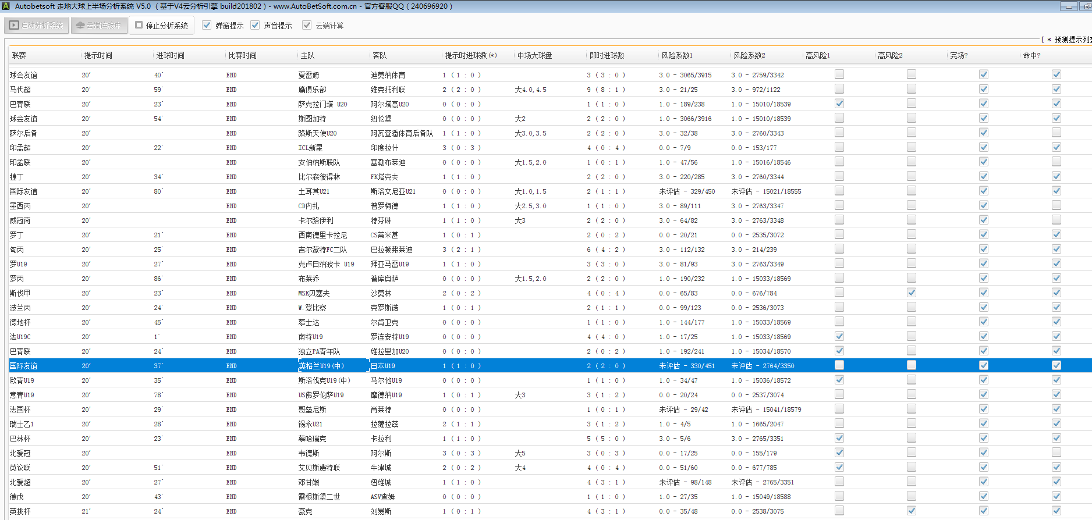Enable 命中 checkbox for the 路斯天使U20 row
The height and width of the screenshot is (520, 1092).
tap(1056, 133)
